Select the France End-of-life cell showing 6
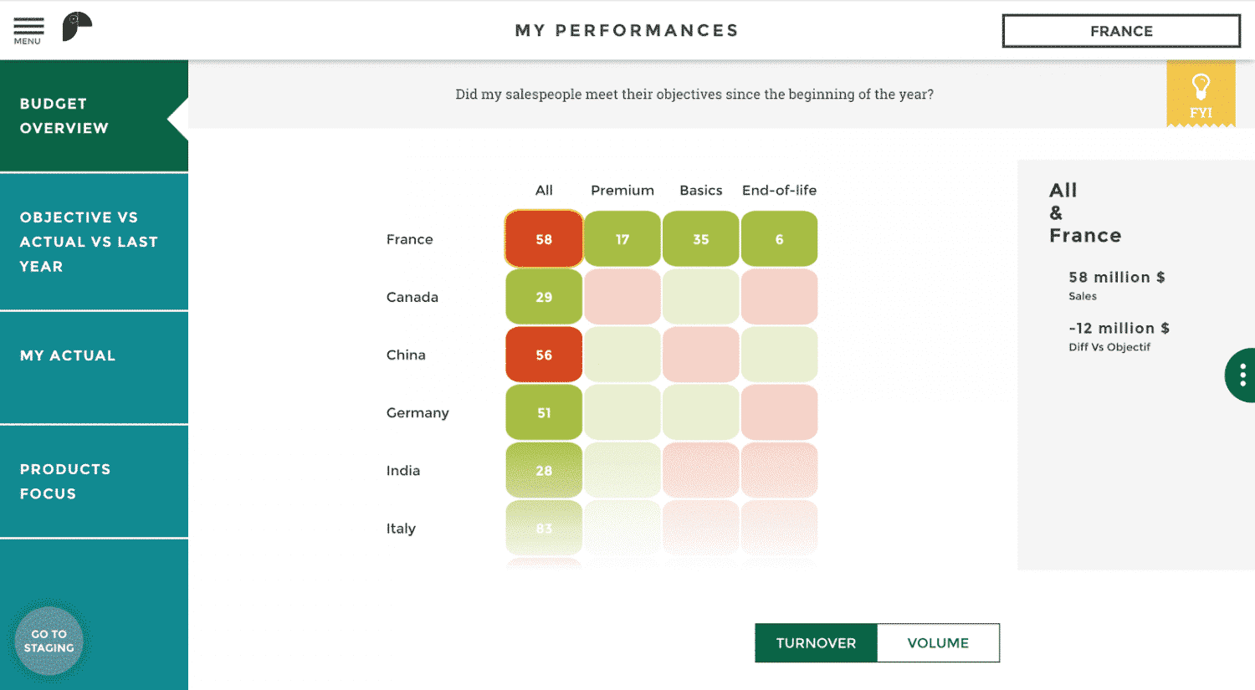 [779, 239]
